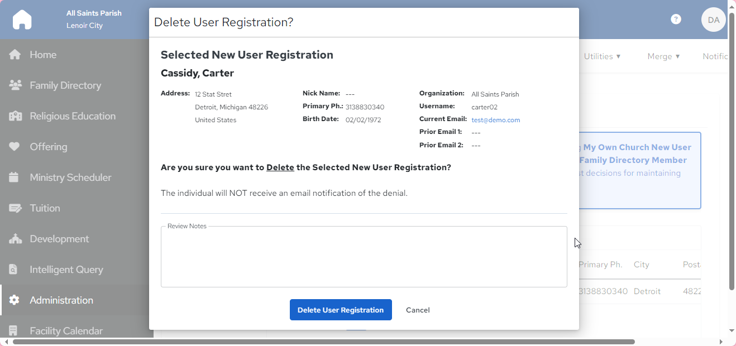The width and height of the screenshot is (736, 346).
Task: Open the help question mark icon
Action: coord(676,19)
